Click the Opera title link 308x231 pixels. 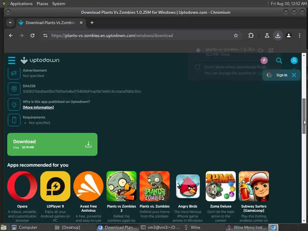(22, 206)
